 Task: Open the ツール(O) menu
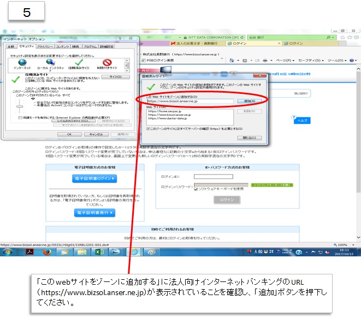coord(338,61)
